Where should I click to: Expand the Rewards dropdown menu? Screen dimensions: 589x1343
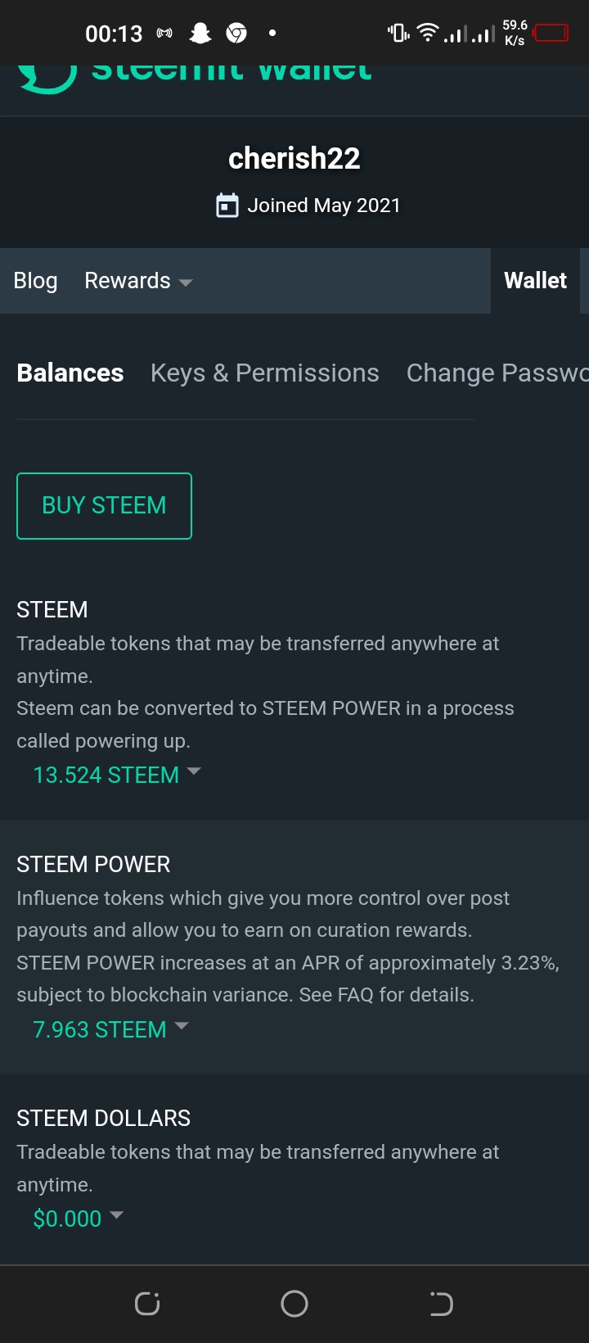[138, 281]
